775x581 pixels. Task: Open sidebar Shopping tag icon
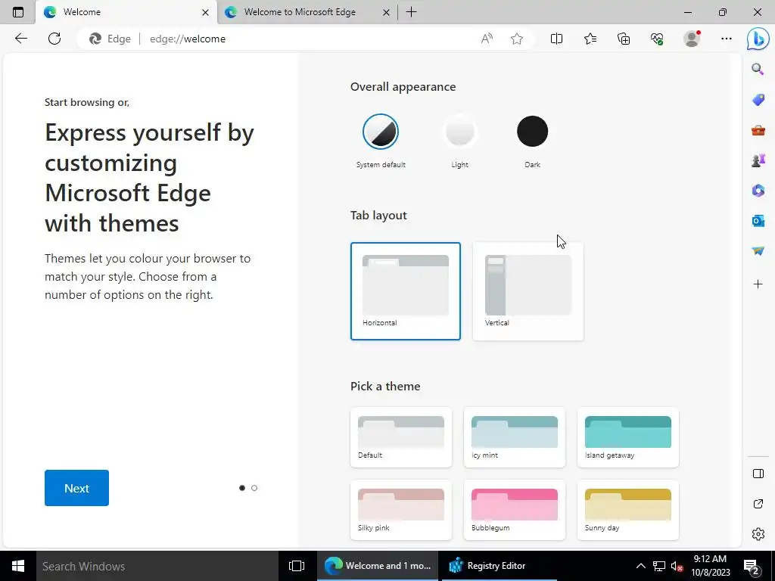tap(758, 100)
